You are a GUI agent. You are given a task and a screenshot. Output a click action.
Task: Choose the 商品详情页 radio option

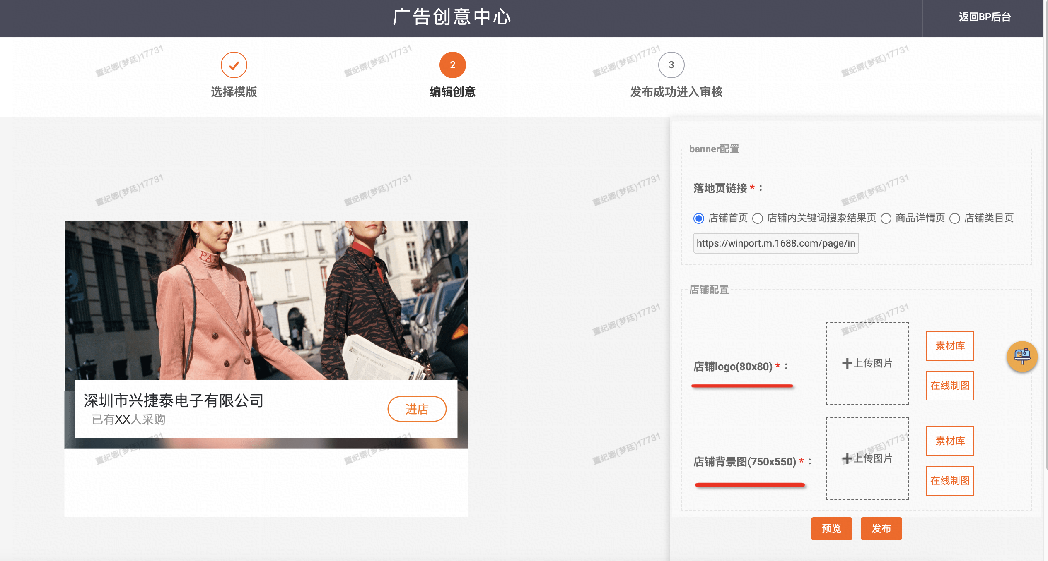[886, 218]
